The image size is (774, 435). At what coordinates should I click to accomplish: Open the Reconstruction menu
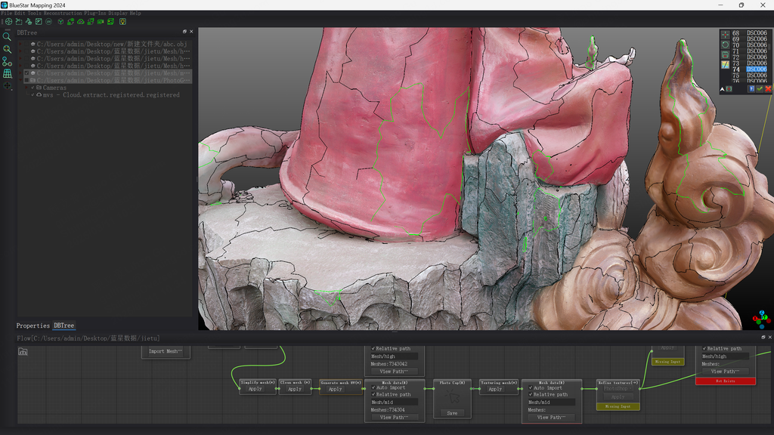[x=63, y=14]
